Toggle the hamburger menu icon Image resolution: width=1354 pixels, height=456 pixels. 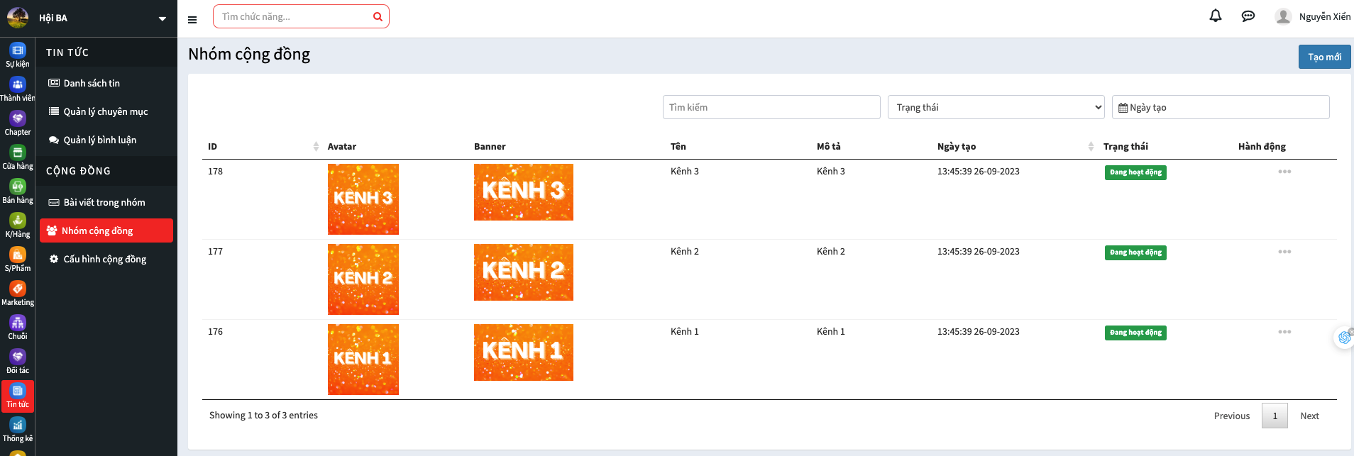pyautogui.click(x=192, y=20)
